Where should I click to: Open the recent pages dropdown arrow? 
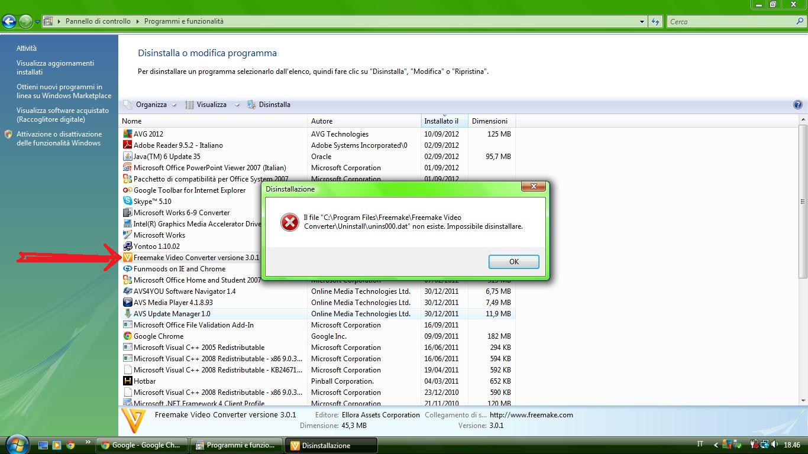(37, 22)
